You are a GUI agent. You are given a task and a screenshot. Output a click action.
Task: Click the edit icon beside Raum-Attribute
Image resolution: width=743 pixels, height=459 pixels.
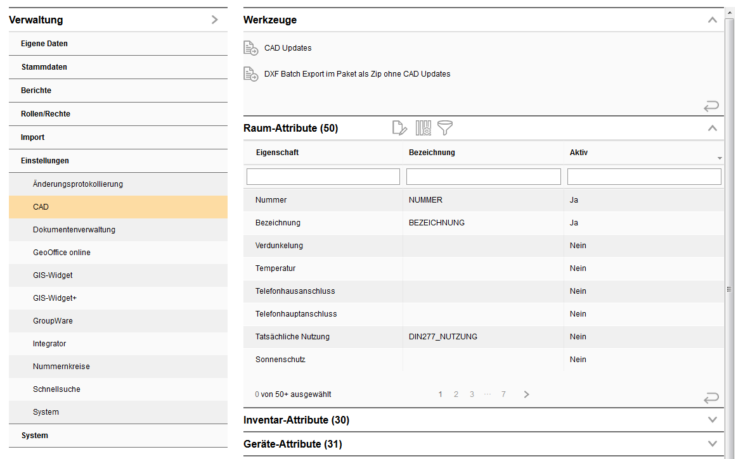pyautogui.click(x=399, y=129)
